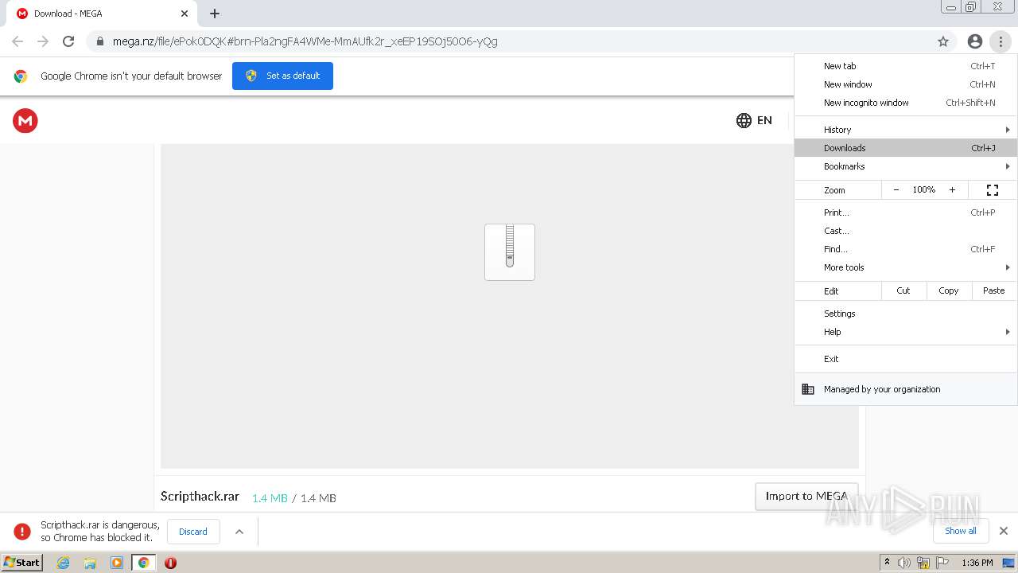Launch Internet Explorer from taskbar

63,563
